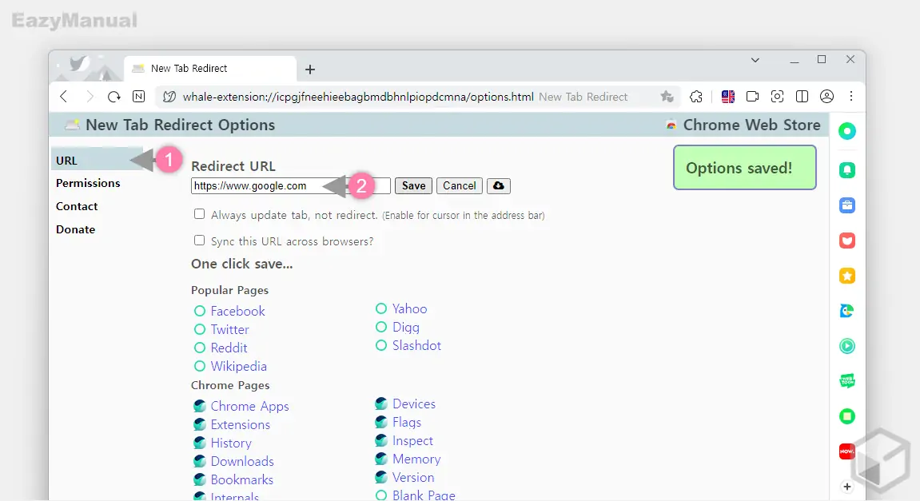Add a sidebar app with plus icon
Viewport: 920px width, 501px height.
click(847, 487)
